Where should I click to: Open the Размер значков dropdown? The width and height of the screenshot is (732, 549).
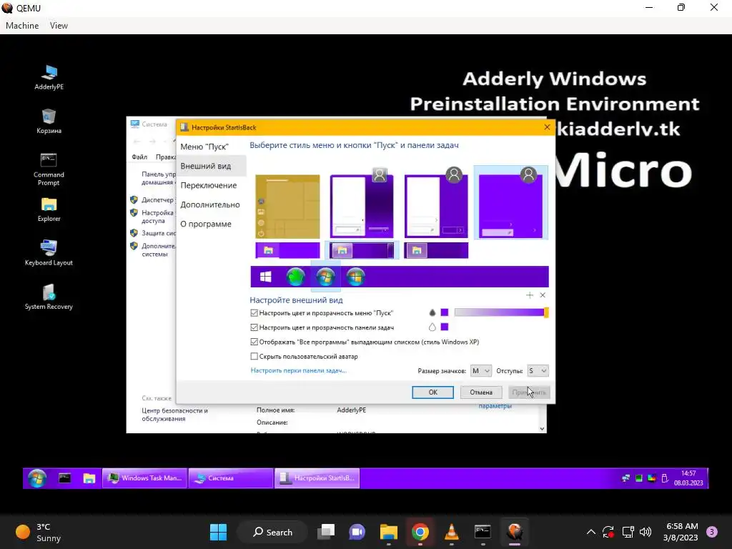pos(480,371)
